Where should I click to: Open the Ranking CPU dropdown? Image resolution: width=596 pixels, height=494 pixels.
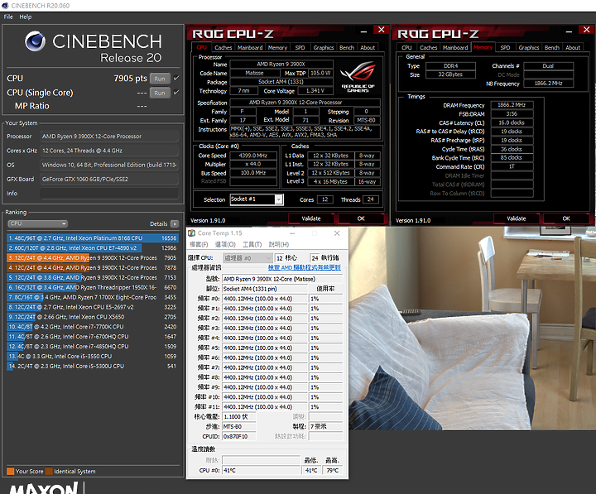37,223
